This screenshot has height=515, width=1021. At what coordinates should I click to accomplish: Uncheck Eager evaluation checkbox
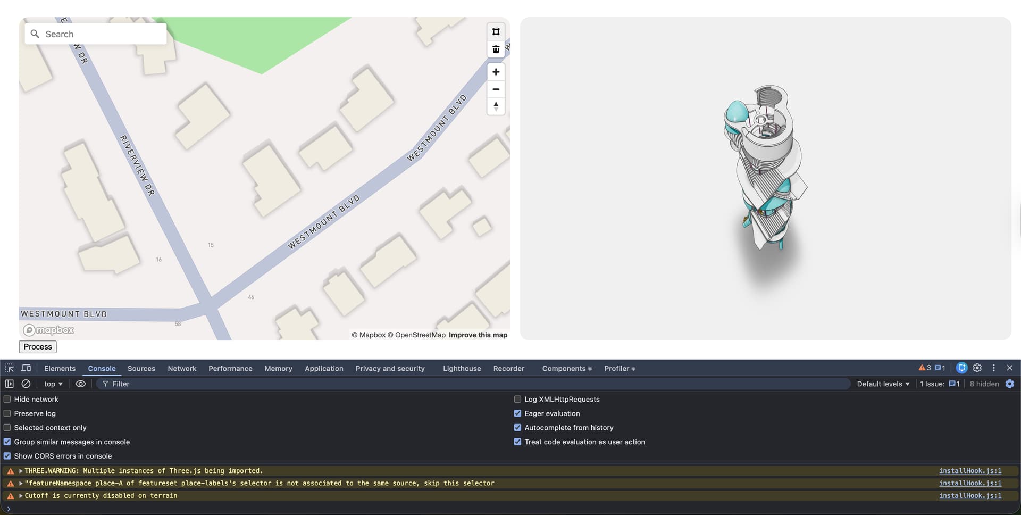517,413
